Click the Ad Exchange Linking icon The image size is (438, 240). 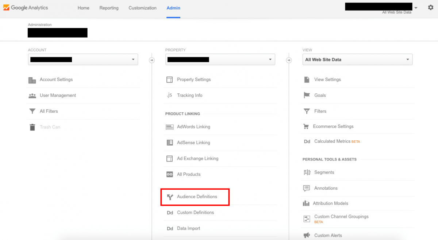click(169, 159)
